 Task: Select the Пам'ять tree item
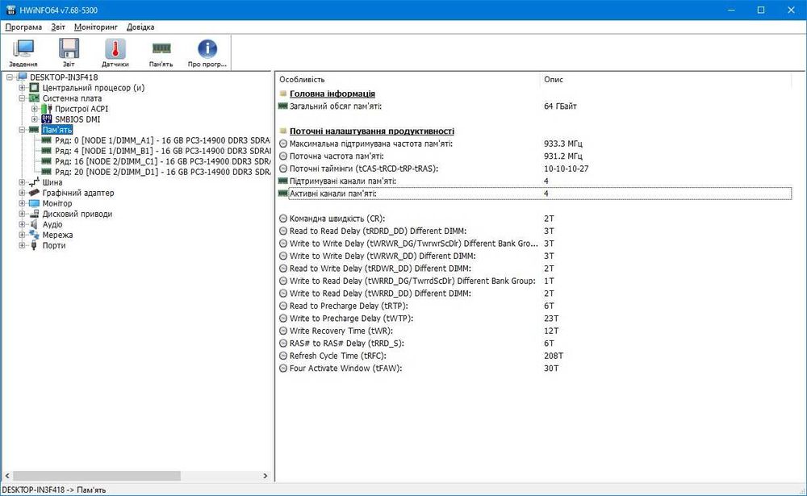tap(57, 130)
